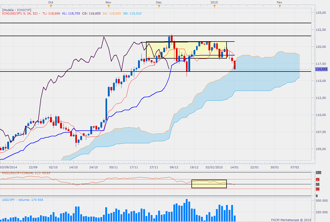Click the [Modèle : ICHICYP] label
This screenshot has width=330, height=222.
(17, 10)
